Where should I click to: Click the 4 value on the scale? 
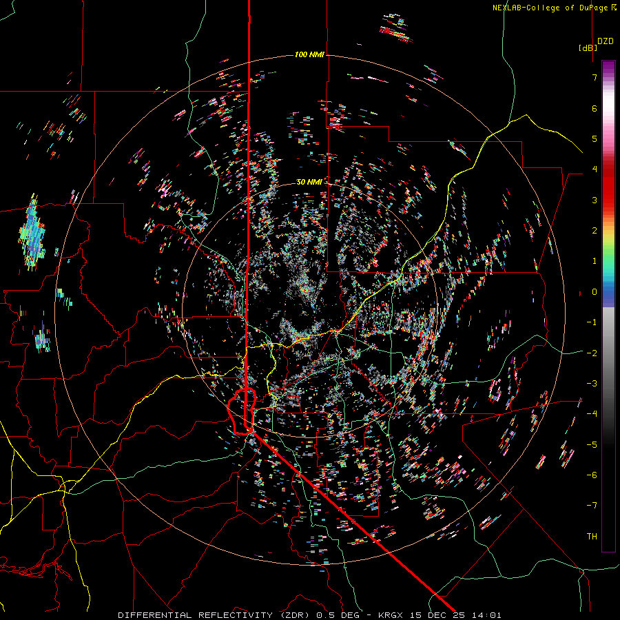tap(595, 169)
